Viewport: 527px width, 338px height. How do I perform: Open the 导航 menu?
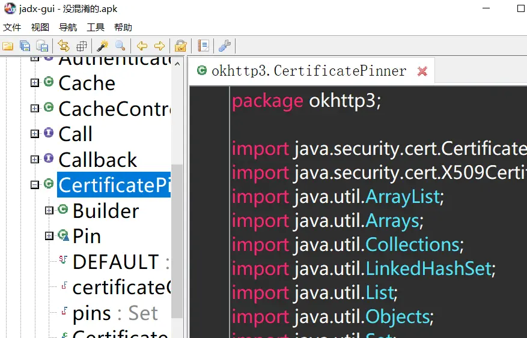click(68, 27)
